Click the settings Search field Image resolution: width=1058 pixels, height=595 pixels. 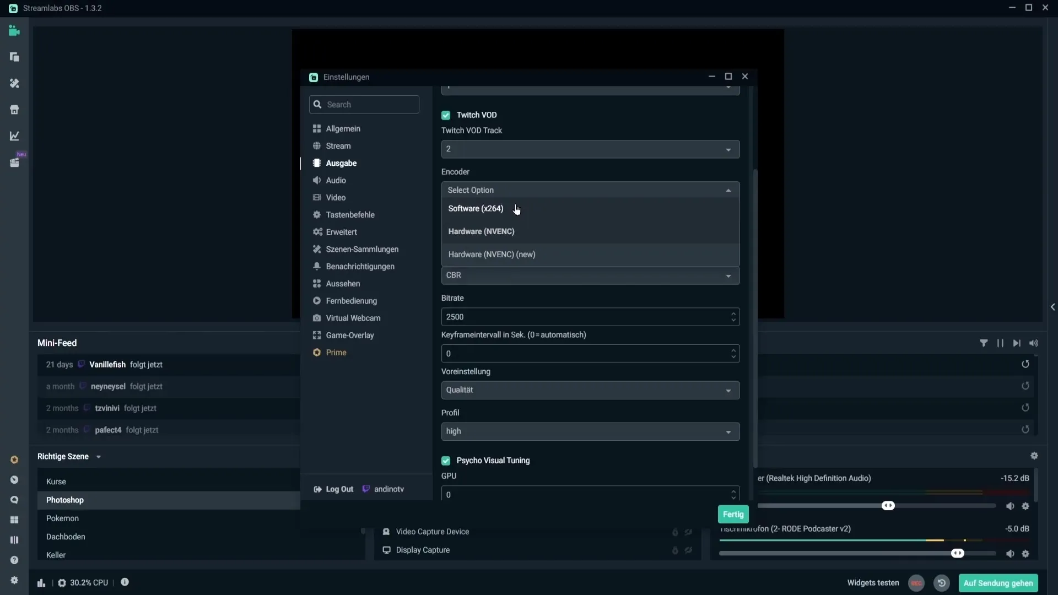[364, 105]
